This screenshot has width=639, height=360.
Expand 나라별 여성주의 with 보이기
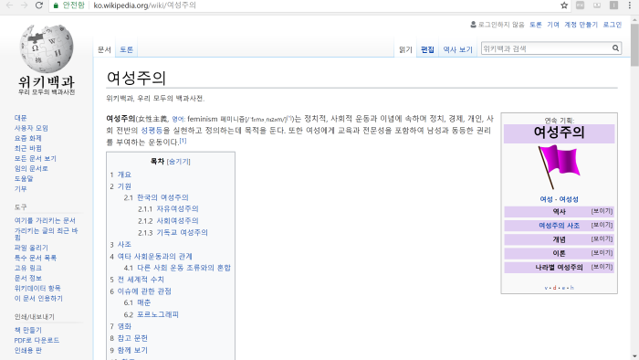602,267
